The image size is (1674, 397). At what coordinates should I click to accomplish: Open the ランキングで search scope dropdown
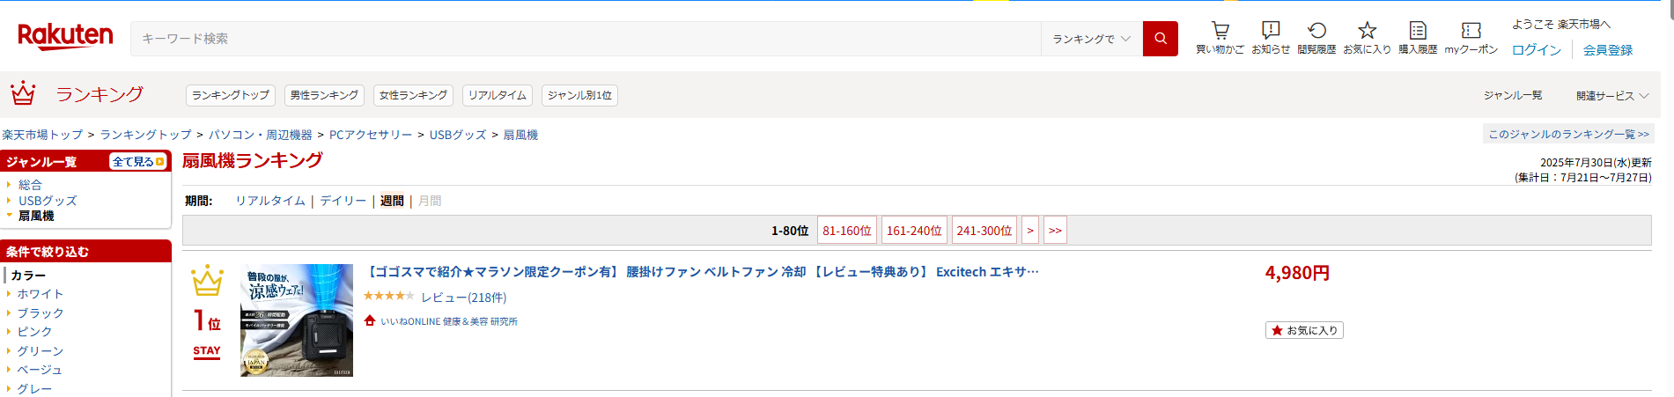click(x=1092, y=39)
